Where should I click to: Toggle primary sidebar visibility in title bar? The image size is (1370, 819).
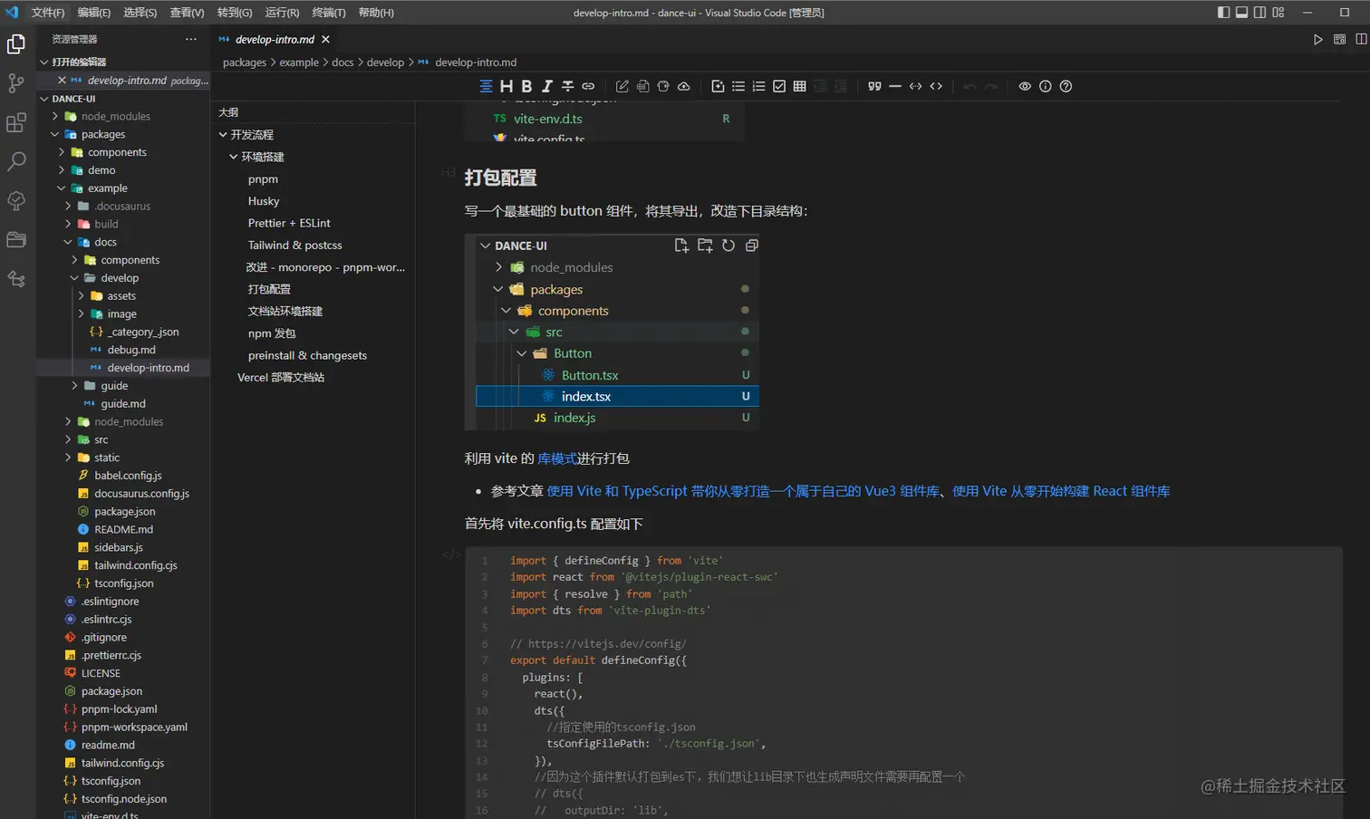pyautogui.click(x=1223, y=12)
